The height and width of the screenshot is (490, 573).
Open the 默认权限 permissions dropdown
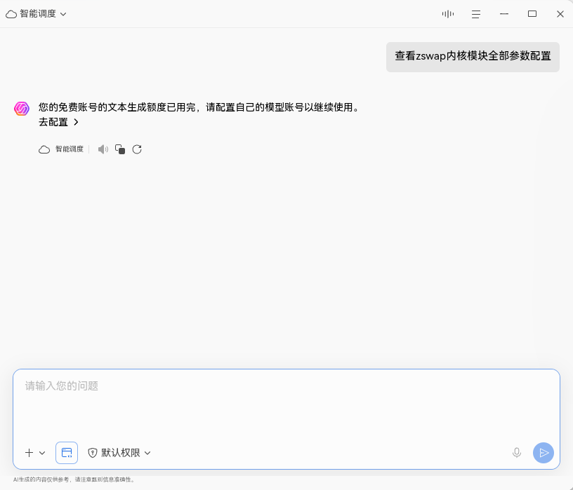click(119, 453)
